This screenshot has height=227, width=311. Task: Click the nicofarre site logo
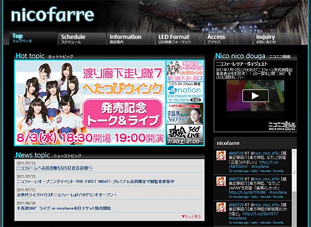click(52, 15)
